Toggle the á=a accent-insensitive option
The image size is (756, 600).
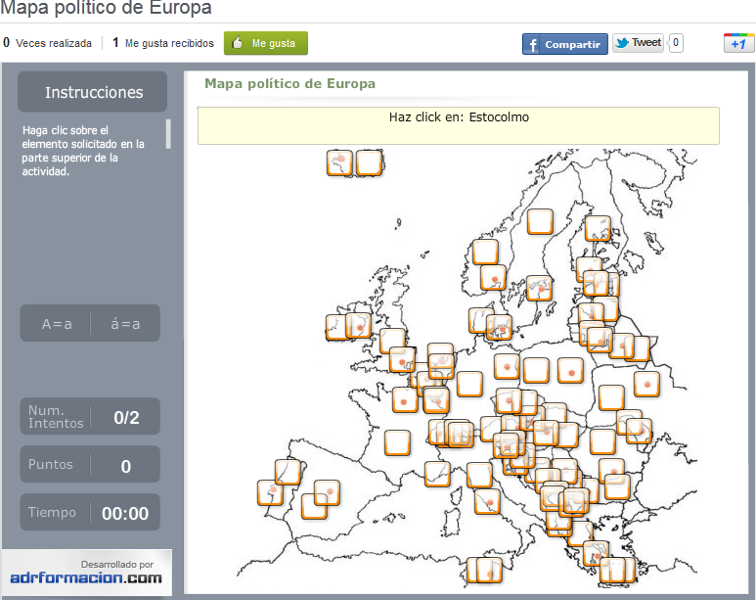(x=125, y=324)
